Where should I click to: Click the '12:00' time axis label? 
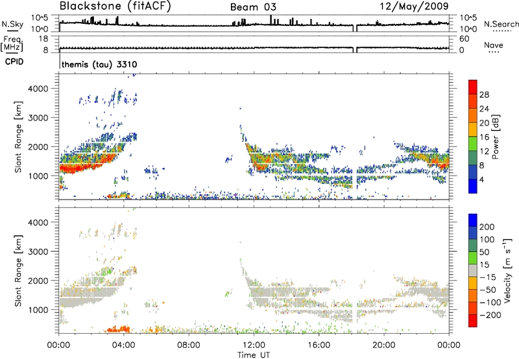[x=254, y=345]
